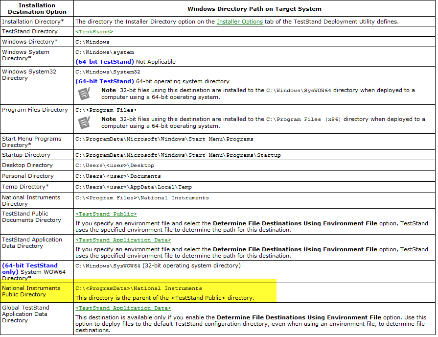Image resolution: width=438 pixels, height=337 pixels.
Task: Open the <TestStand Public> link
Action: coord(106,214)
